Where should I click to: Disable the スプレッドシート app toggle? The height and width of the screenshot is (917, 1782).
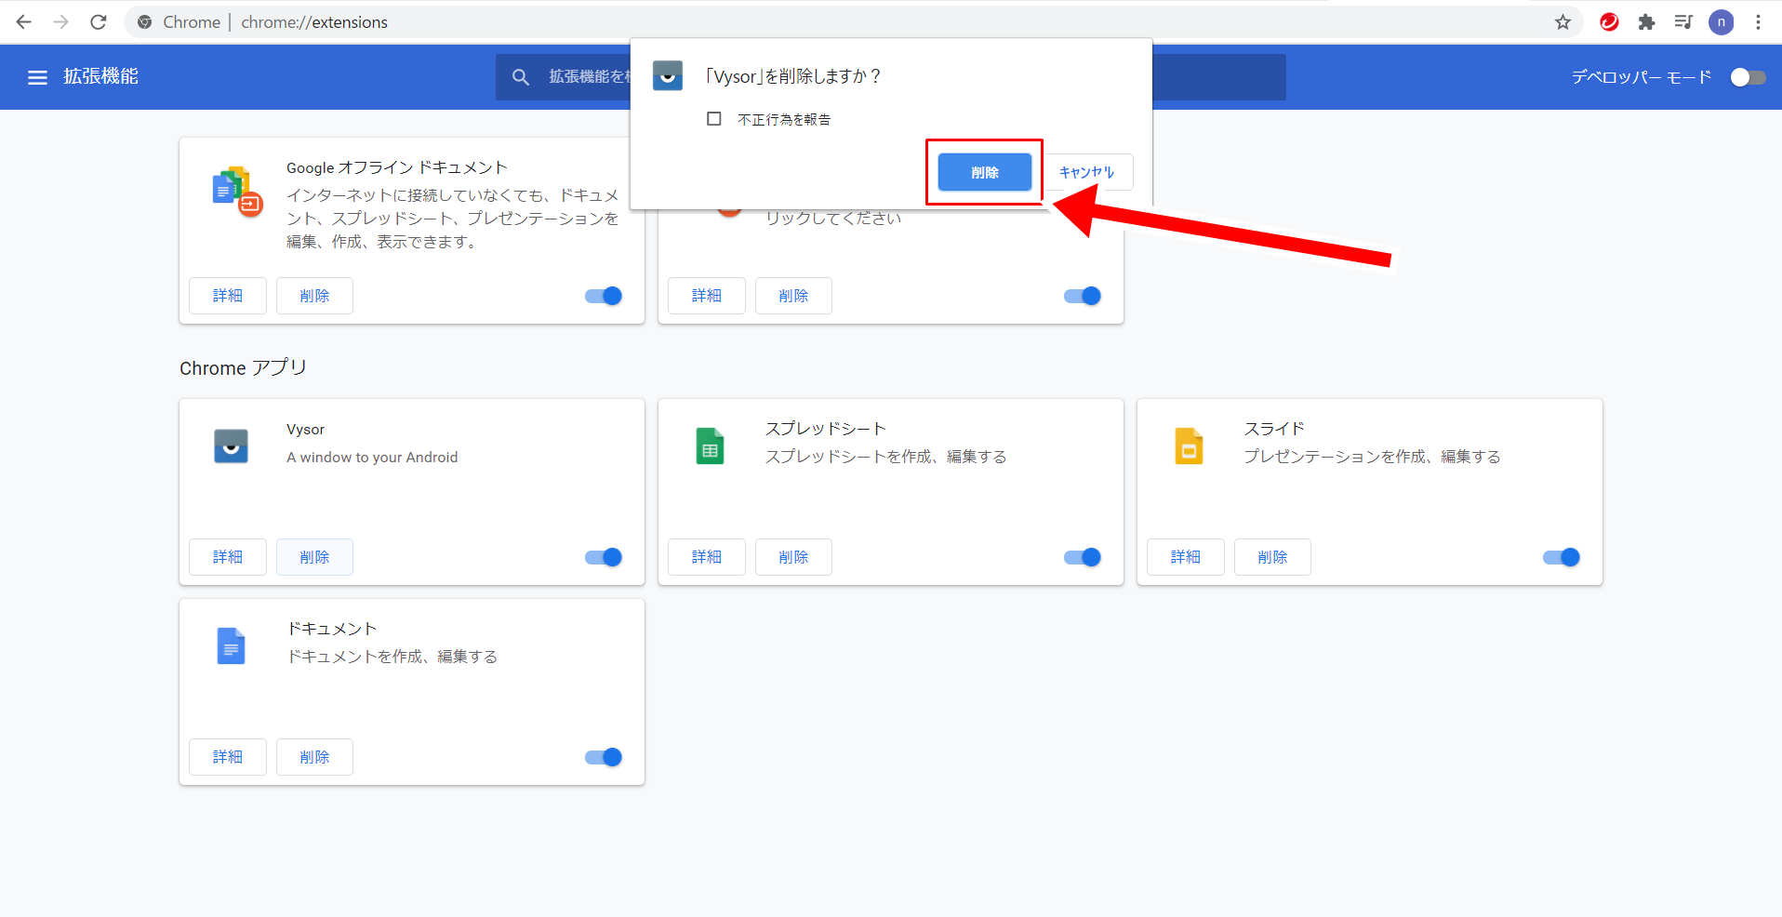click(1083, 557)
